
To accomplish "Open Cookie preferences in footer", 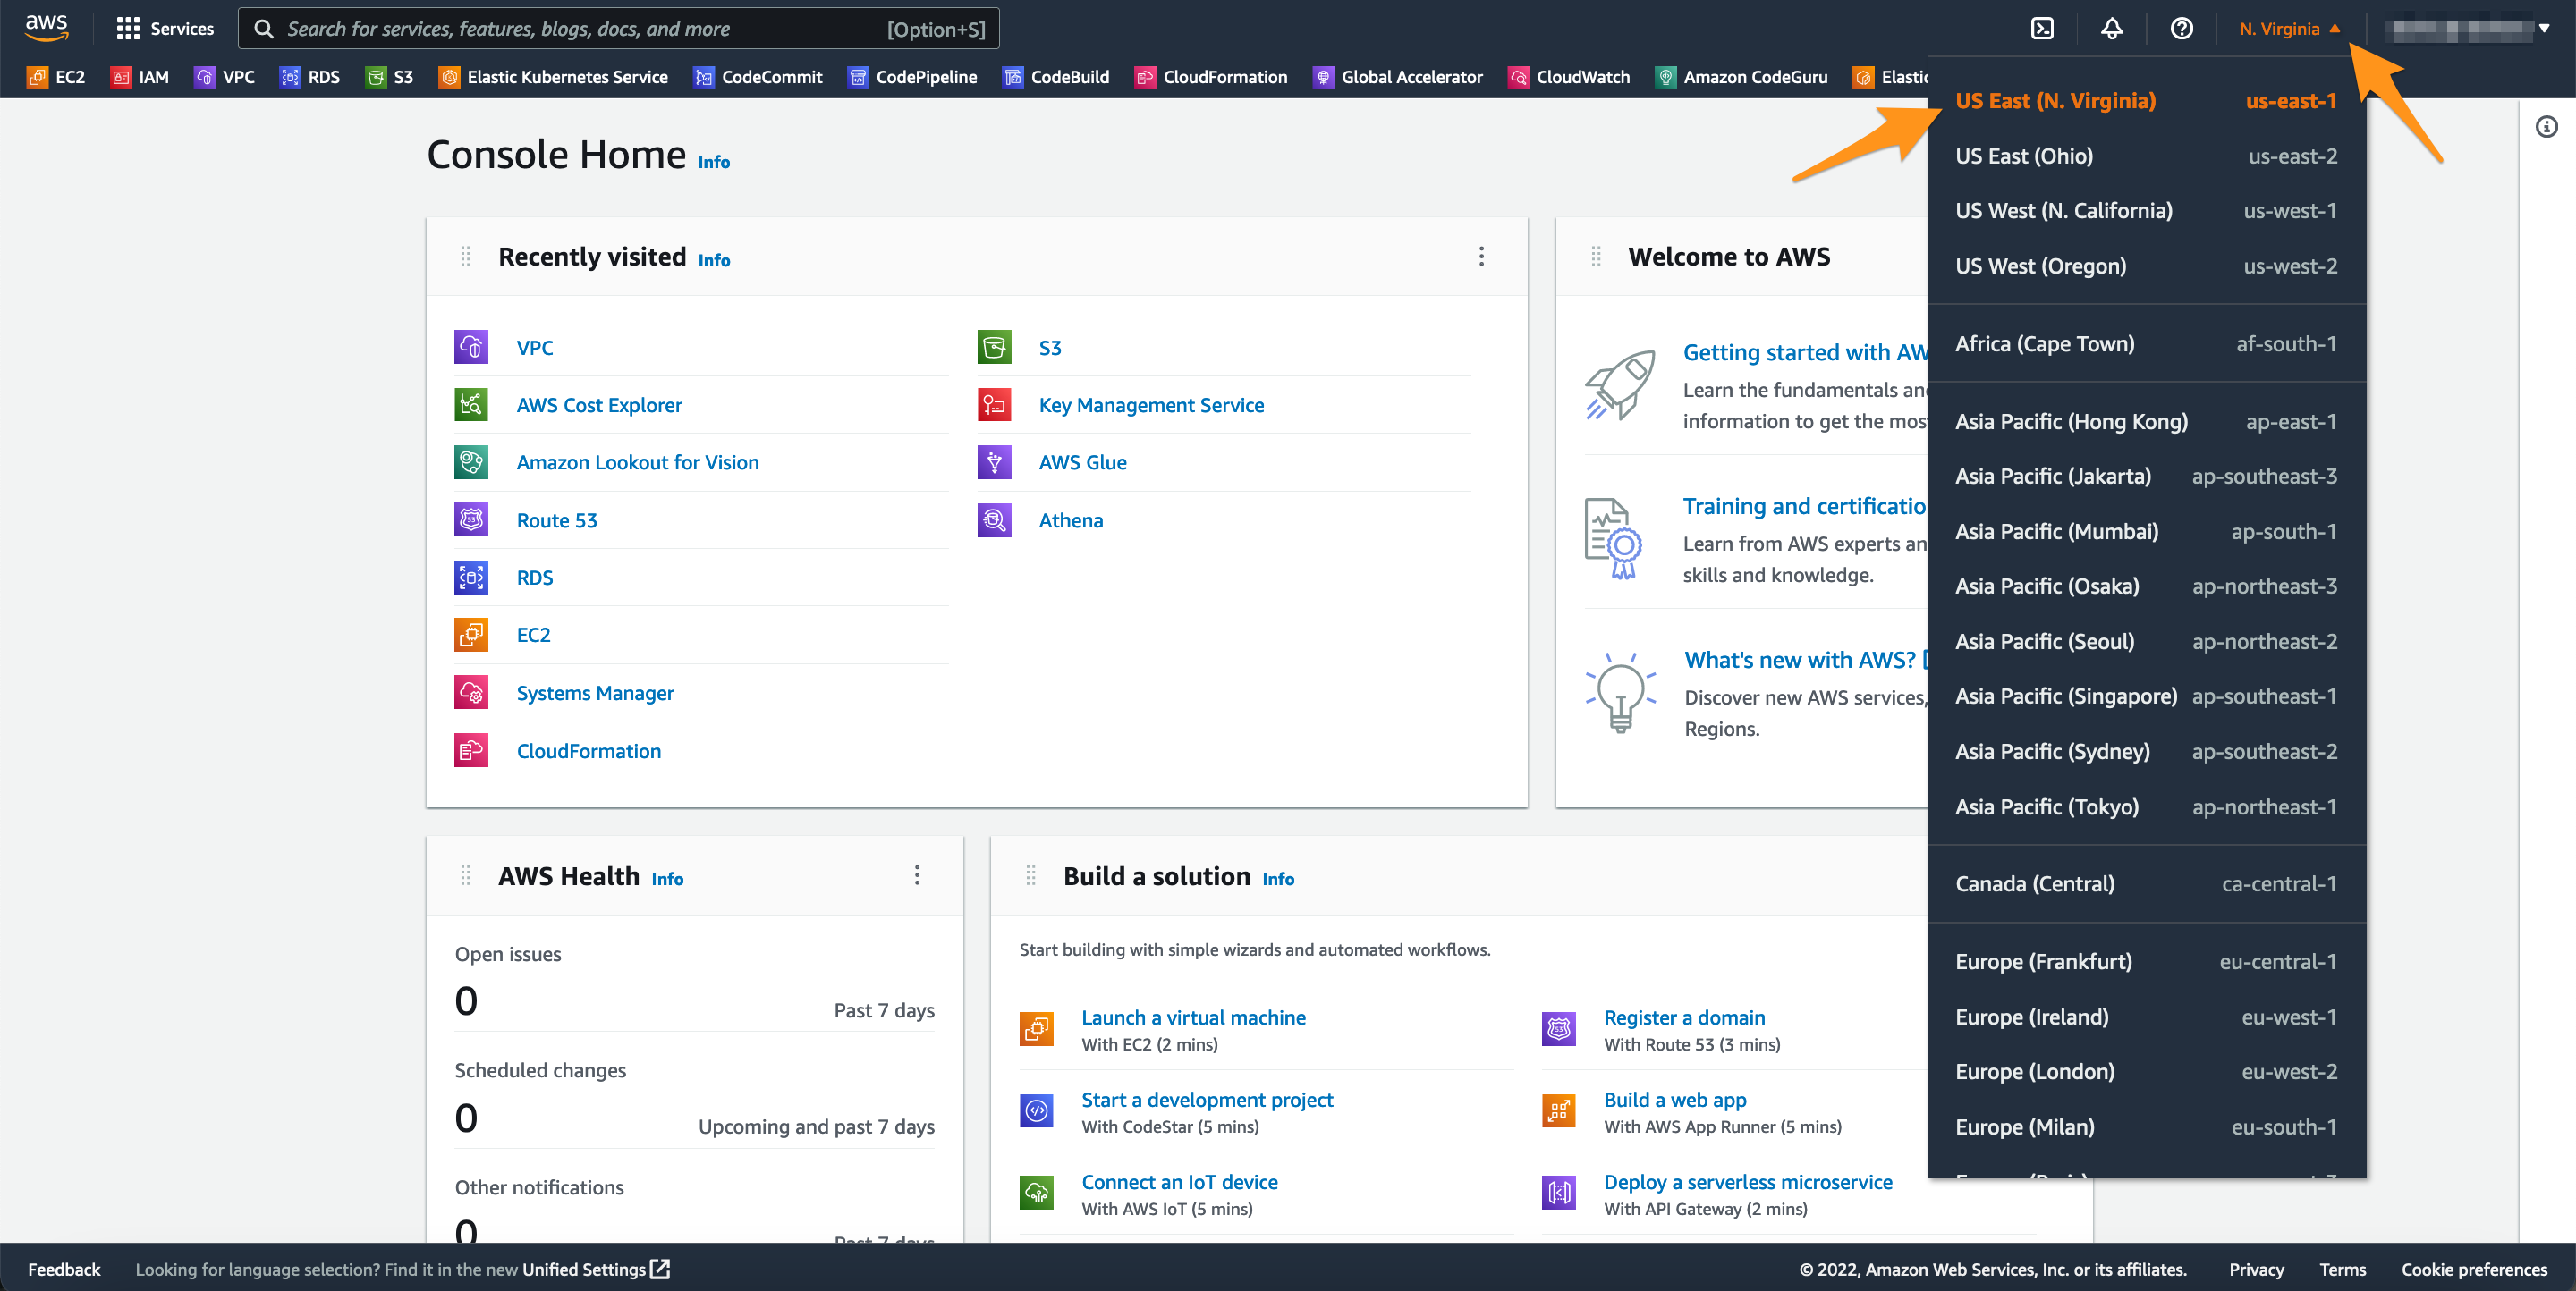I will [x=2474, y=1269].
